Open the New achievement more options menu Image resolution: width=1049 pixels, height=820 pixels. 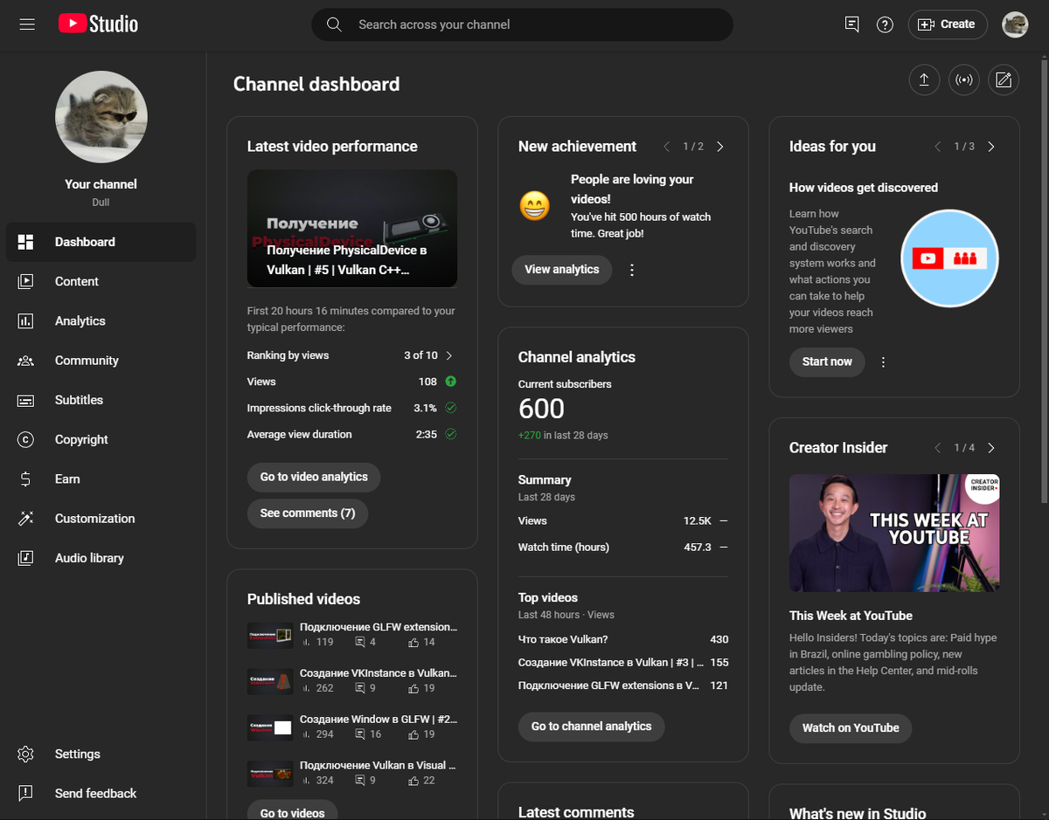(x=632, y=270)
